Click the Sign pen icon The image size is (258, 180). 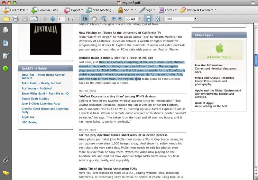pyautogui.click(x=142, y=10)
